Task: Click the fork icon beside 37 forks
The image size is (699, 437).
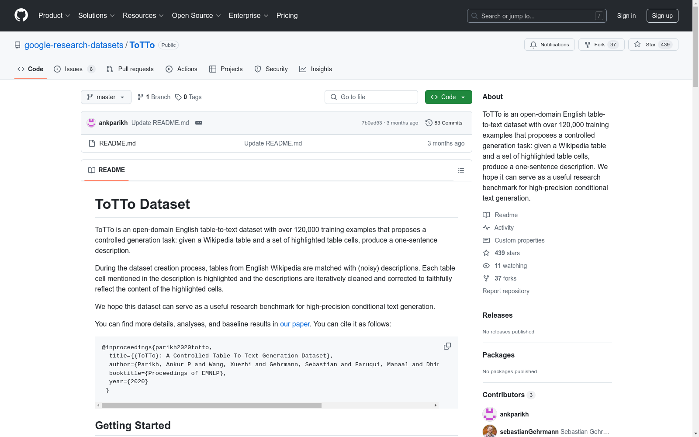Action: [x=486, y=278]
